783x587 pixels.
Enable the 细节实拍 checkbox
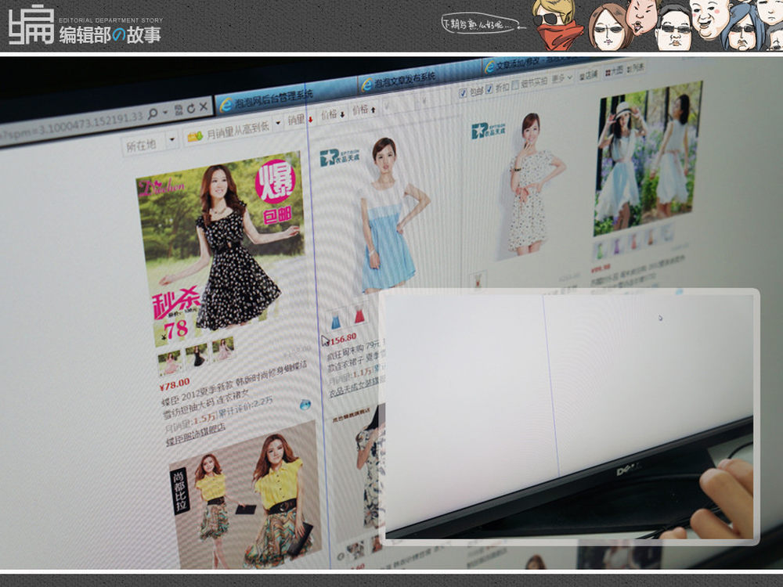tap(515, 85)
